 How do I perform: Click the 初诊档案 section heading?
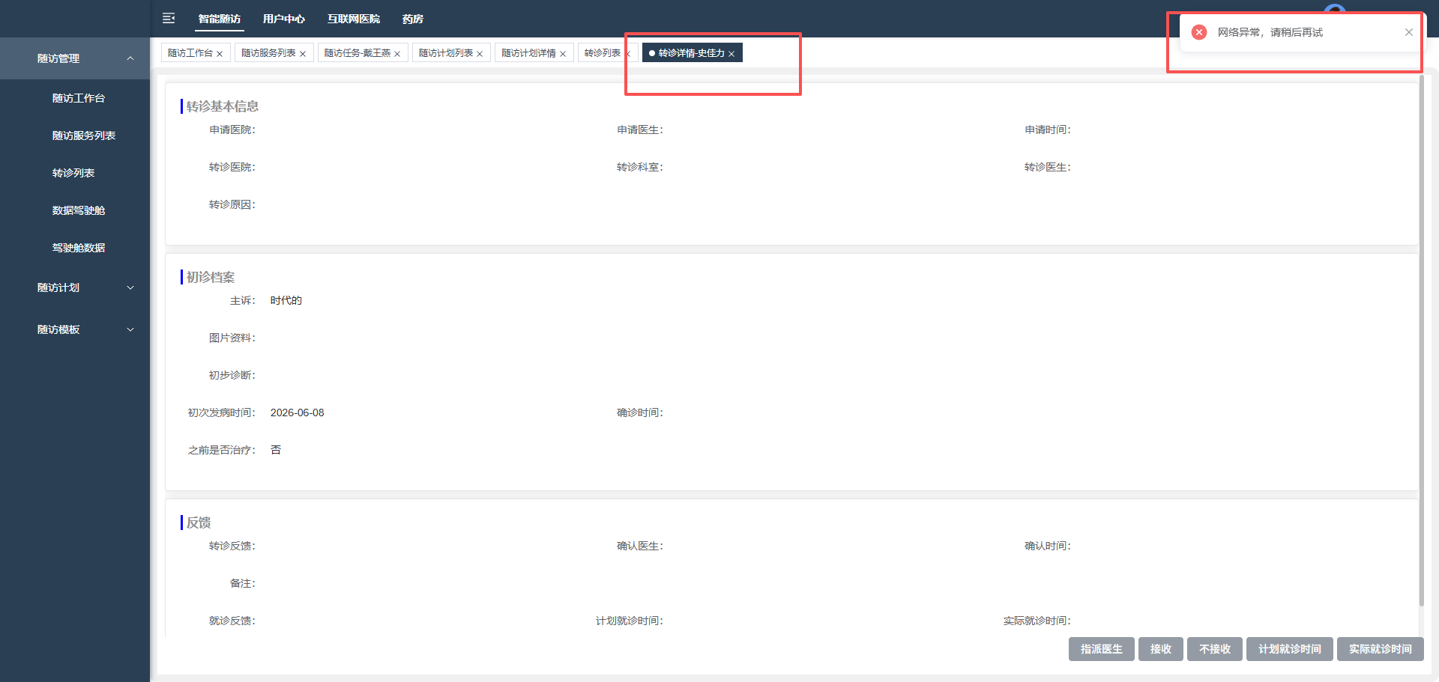[211, 277]
